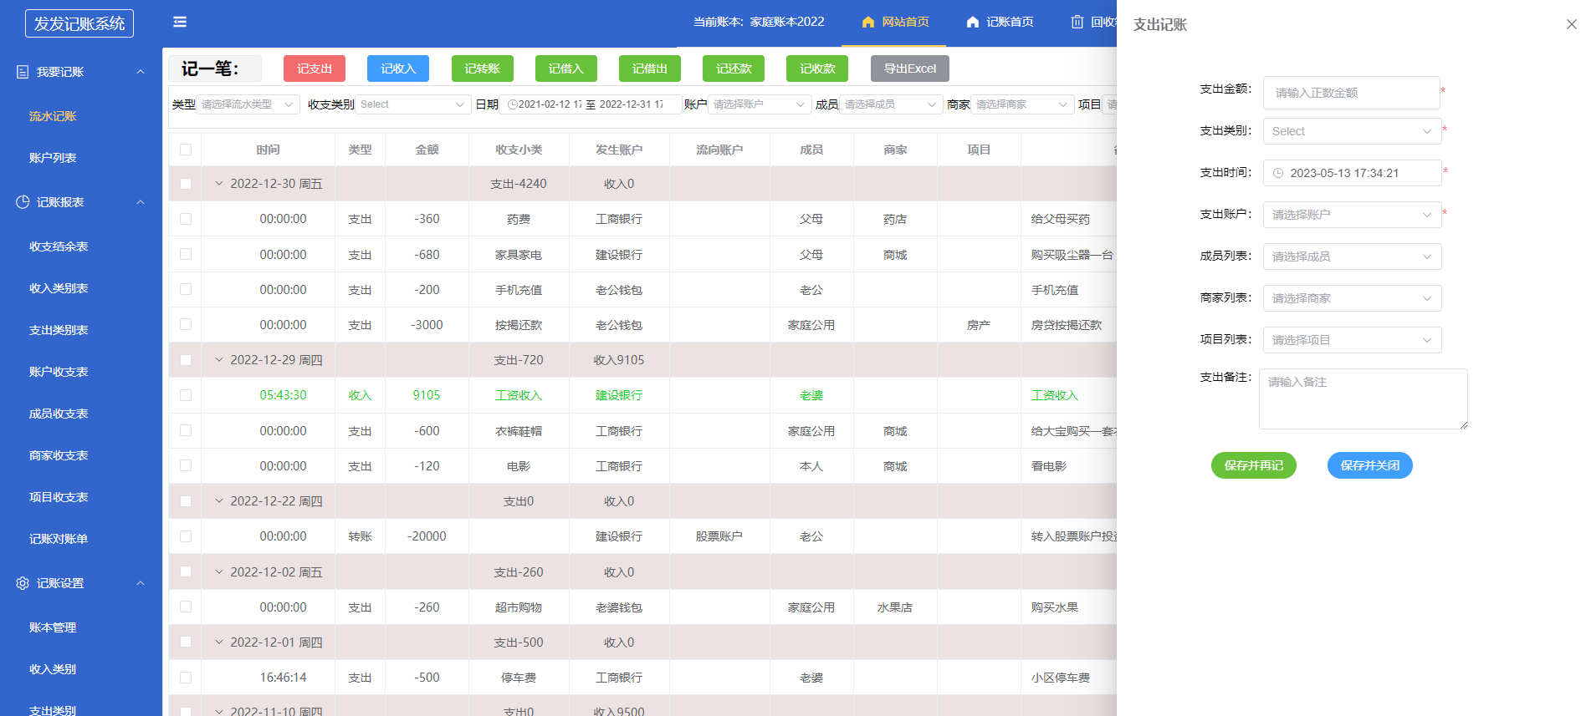Screen dimensions: 1581x716
Task: Open 项目列表 dropdown in form
Action: coord(1352,340)
